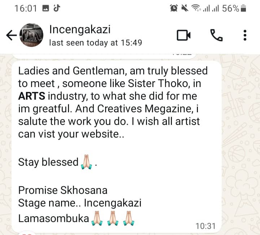This screenshot has height=235, width=260.
Task: Start a voice call with Incengakazi
Action: pos(216,35)
